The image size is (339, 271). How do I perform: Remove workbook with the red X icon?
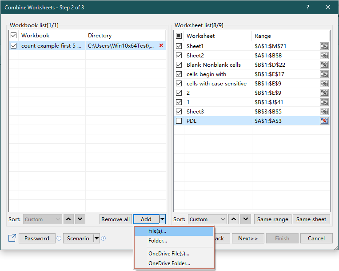[161, 45]
